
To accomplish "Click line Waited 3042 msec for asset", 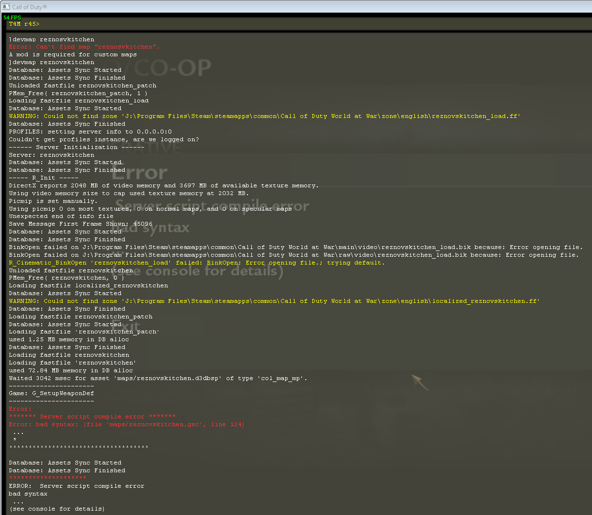I will click(158, 379).
